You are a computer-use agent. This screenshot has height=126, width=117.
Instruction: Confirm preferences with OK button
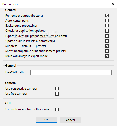coord(46,120)
